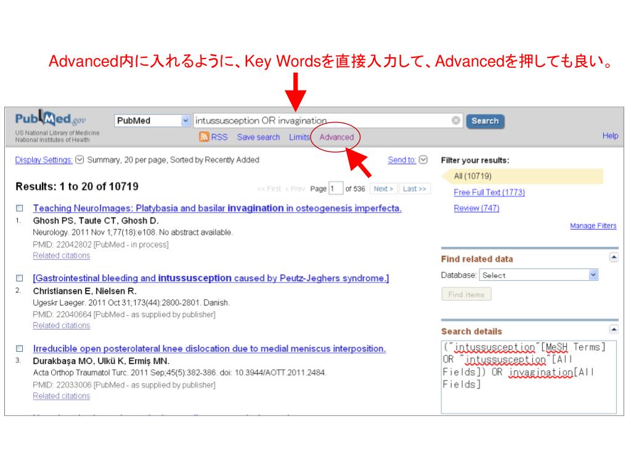Open Related citations for PMID 22040664
The image size is (631, 473).
click(x=62, y=326)
